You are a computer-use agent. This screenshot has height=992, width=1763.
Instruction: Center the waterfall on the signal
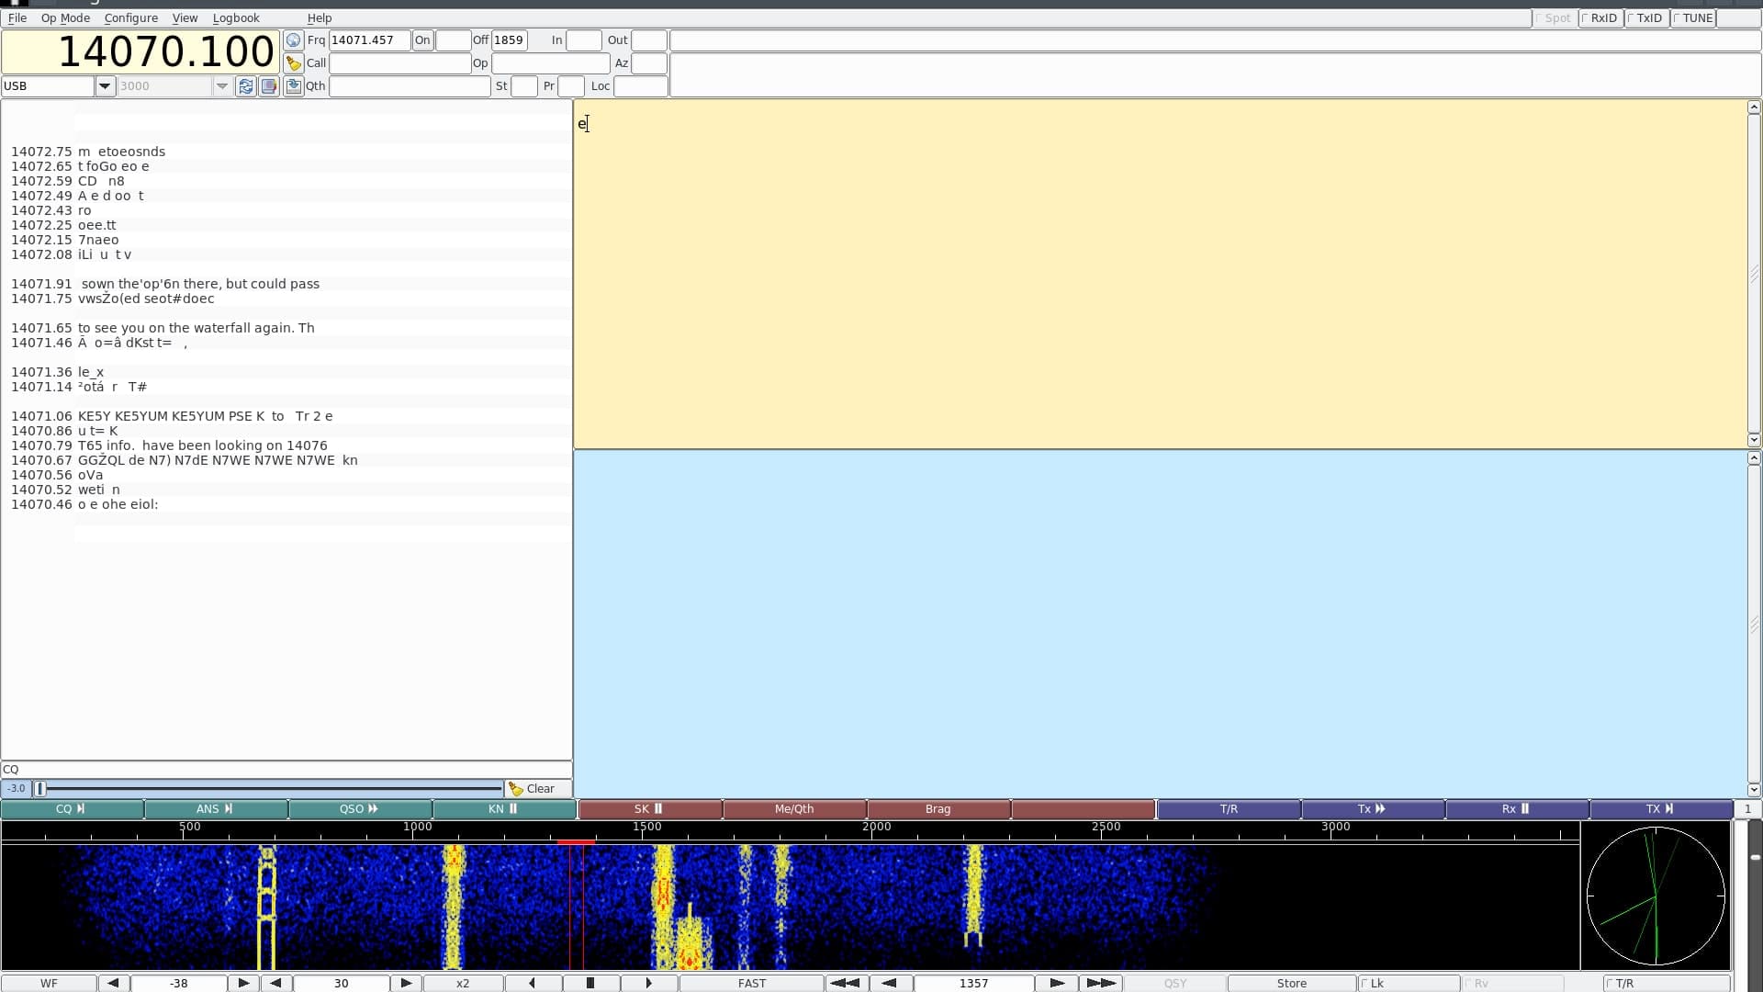[x=590, y=983]
